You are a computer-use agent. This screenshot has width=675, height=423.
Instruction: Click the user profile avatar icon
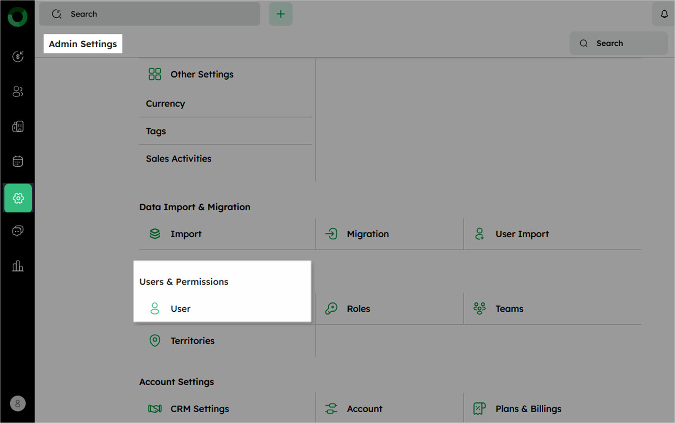(18, 404)
